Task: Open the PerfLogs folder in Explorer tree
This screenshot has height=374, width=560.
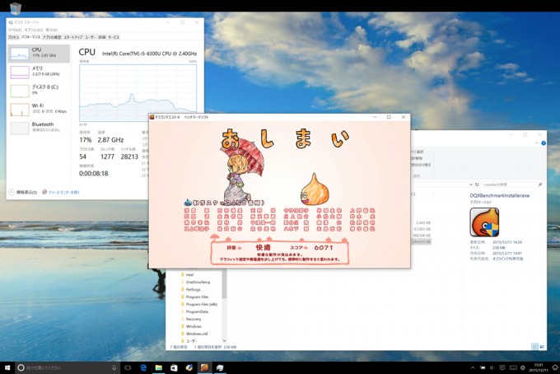Action: 191,290
